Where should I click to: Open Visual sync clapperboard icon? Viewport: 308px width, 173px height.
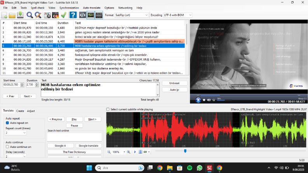pos(47,15)
